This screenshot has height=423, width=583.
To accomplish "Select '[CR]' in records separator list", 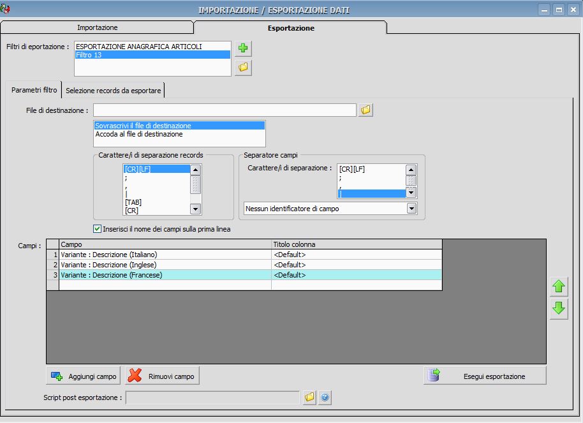I will [157, 210].
